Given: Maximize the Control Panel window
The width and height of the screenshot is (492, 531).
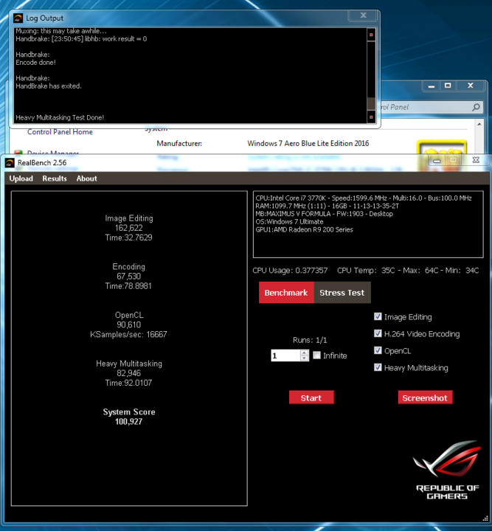Looking at the screenshot, I should (448, 86).
